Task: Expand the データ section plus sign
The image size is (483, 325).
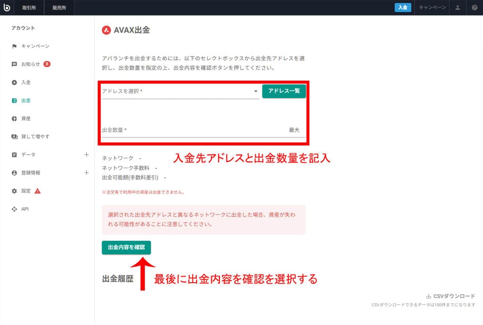Action: [x=87, y=154]
